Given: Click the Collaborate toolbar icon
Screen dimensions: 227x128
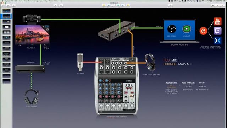Looking at the screenshot, I should point(170,6).
